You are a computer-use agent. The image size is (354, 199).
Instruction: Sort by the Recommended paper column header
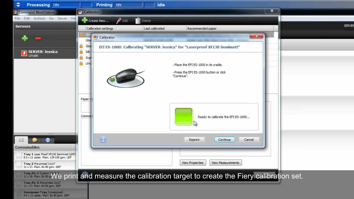(230, 28)
